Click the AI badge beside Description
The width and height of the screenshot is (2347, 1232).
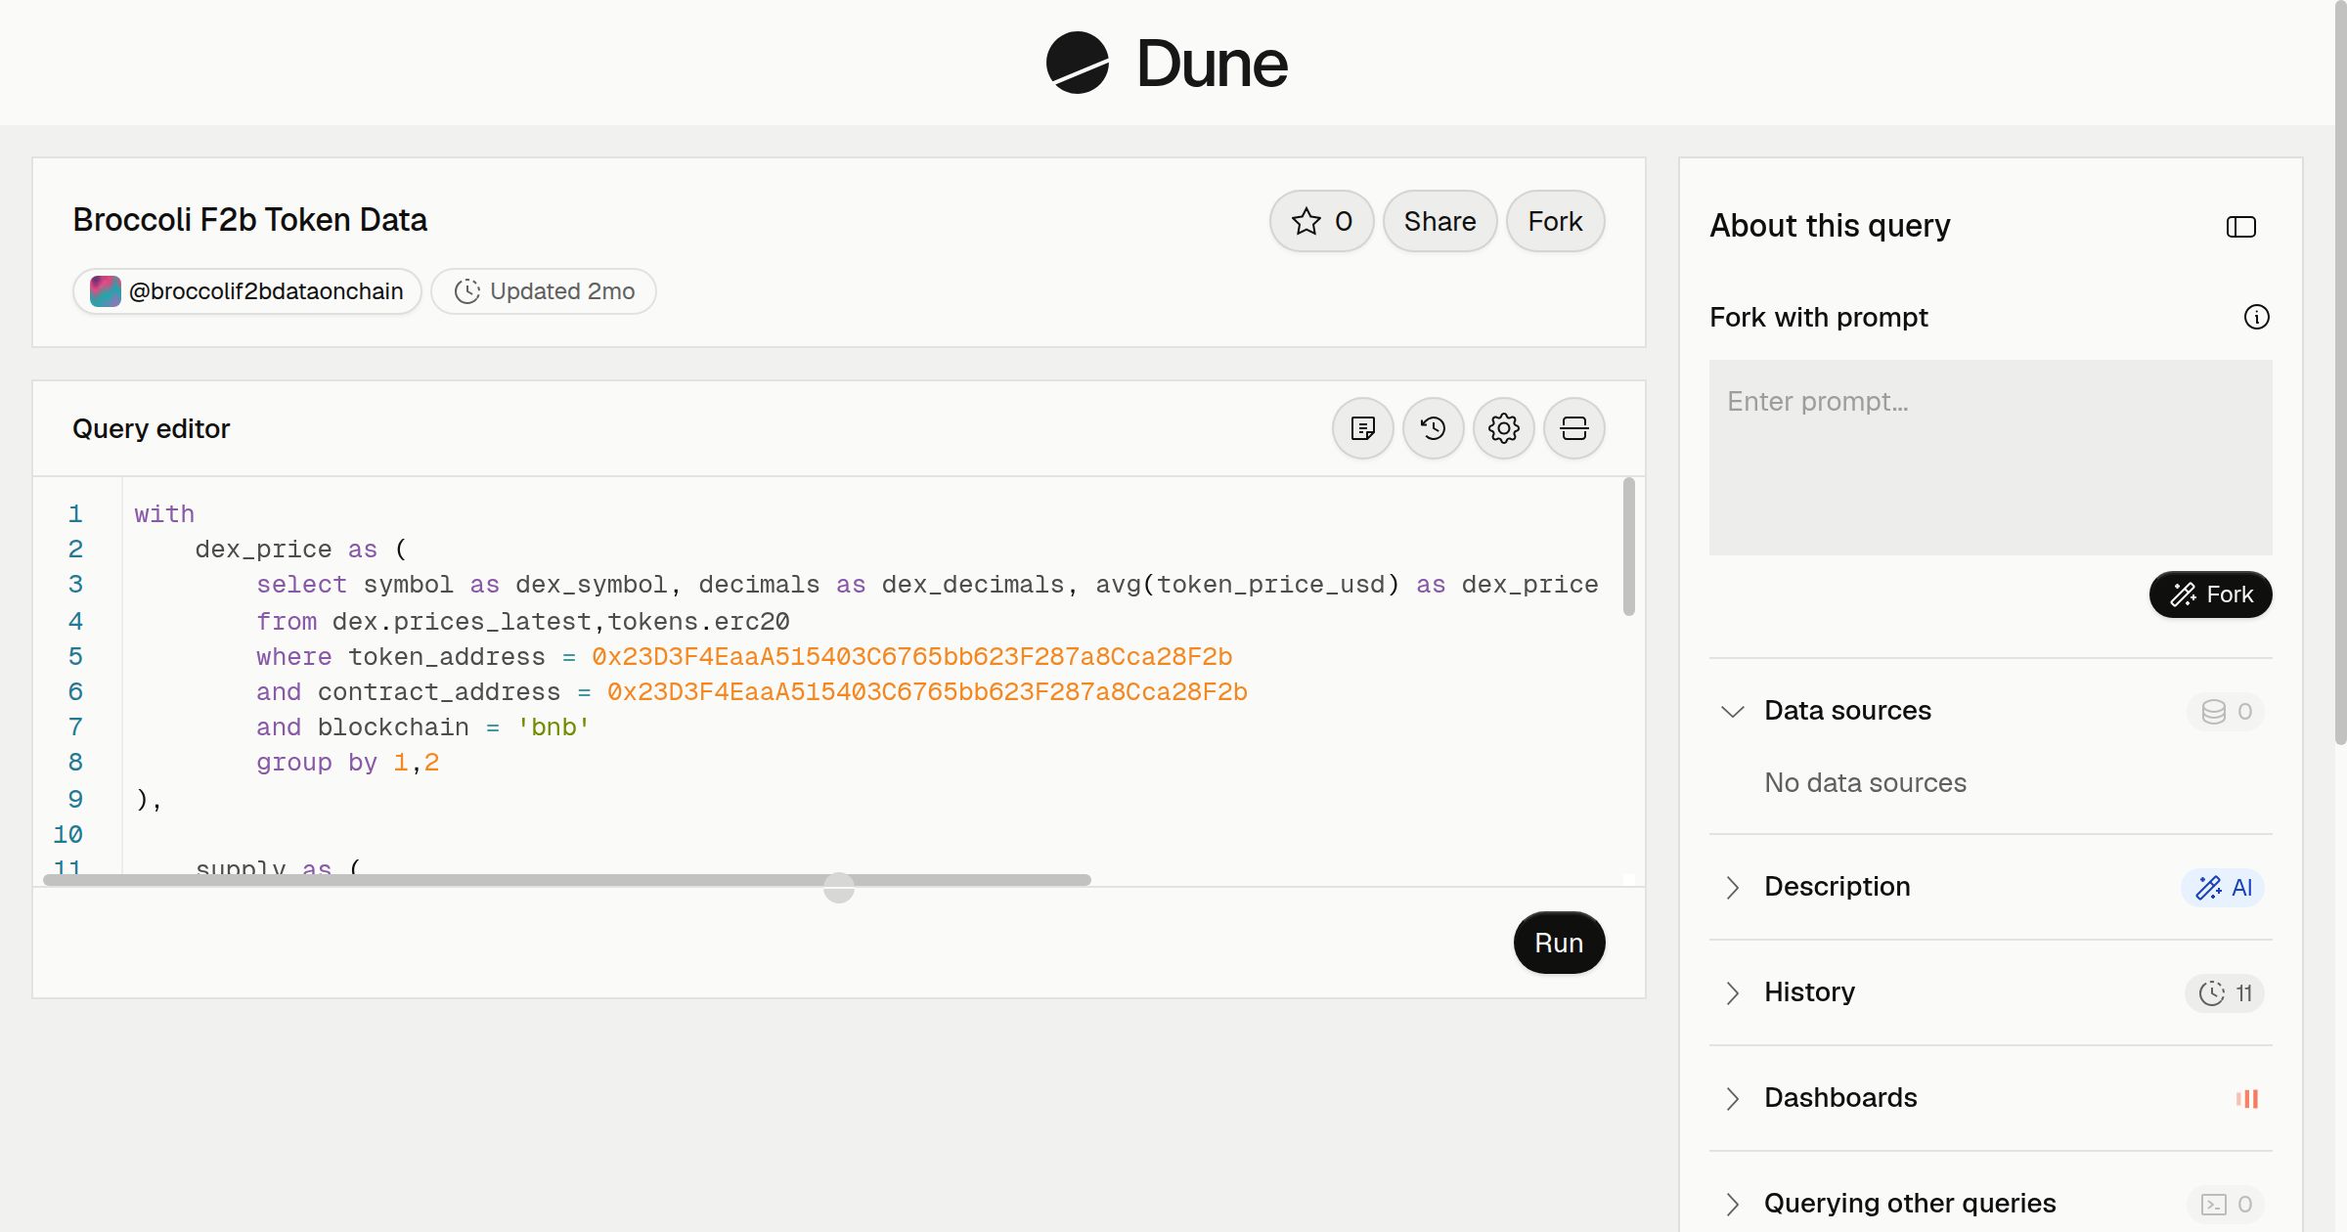click(2223, 888)
